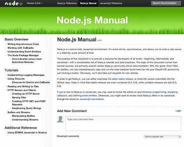Follow the Cloud9 IDE link
Image resolution: width=184 pixels, height=147 pixels.
point(161,70)
